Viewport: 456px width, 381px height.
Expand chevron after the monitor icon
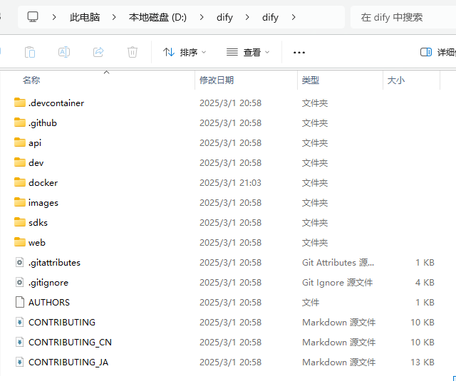(x=54, y=17)
